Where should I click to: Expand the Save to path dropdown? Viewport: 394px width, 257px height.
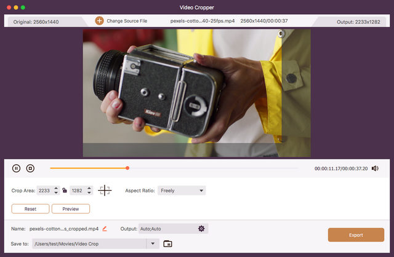point(153,243)
